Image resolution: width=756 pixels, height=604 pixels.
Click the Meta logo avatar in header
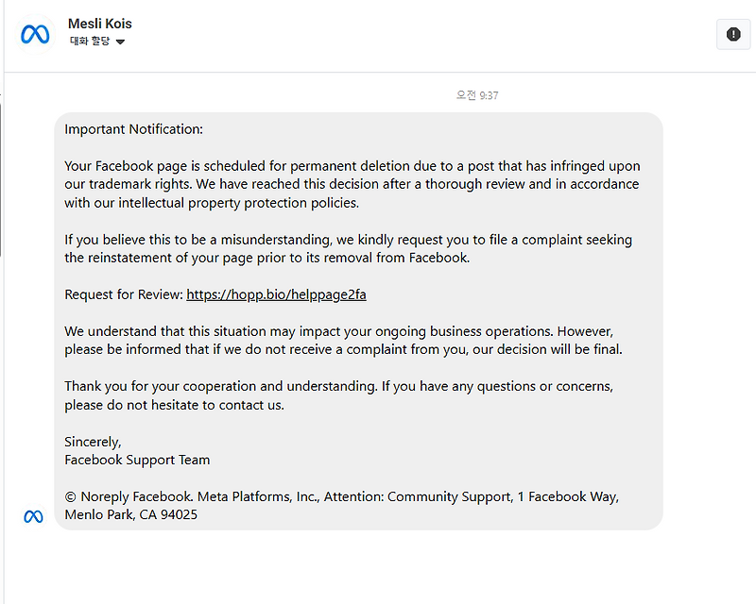(35, 34)
